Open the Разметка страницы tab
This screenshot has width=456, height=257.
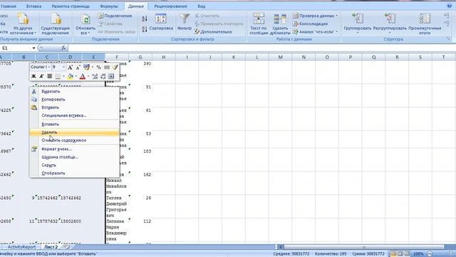pyautogui.click(x=71, y=6)
